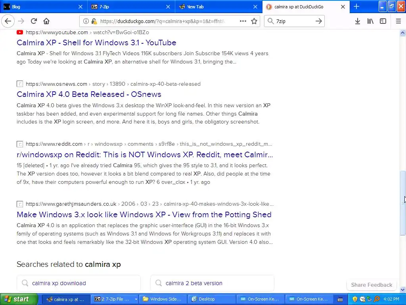Toggle the sidebar view icon
Image resolution: width=406 pixels, height=305 pixels.
coord(383,21)
